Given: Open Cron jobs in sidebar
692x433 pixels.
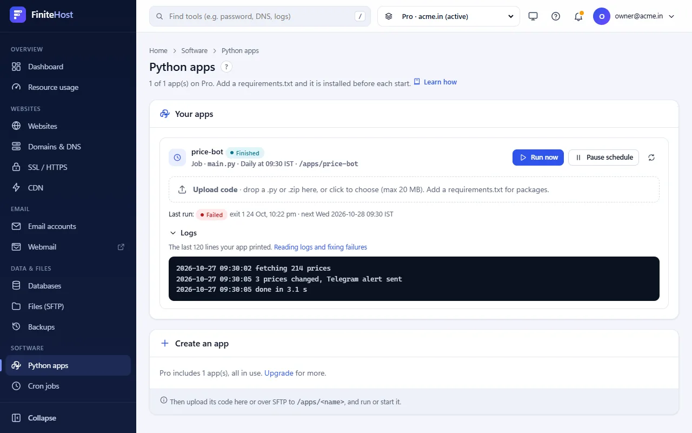Looking at the screenshot, I should [x=68, y=386].
